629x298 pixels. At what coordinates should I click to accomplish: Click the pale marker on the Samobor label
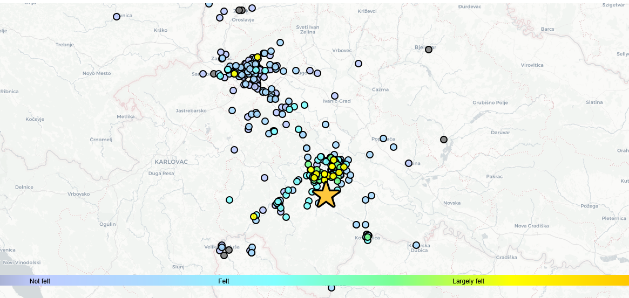203,74
